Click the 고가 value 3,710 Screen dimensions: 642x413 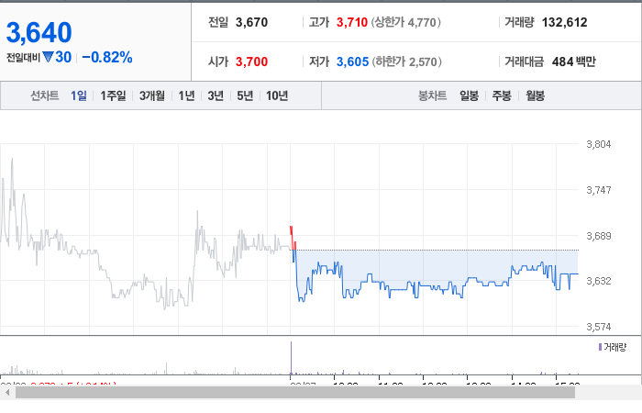pyautogui.click(x=351, y=22)
